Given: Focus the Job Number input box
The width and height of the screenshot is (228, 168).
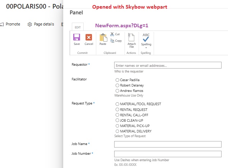Looking at the screenshot, I should click(x=168, y=154).
